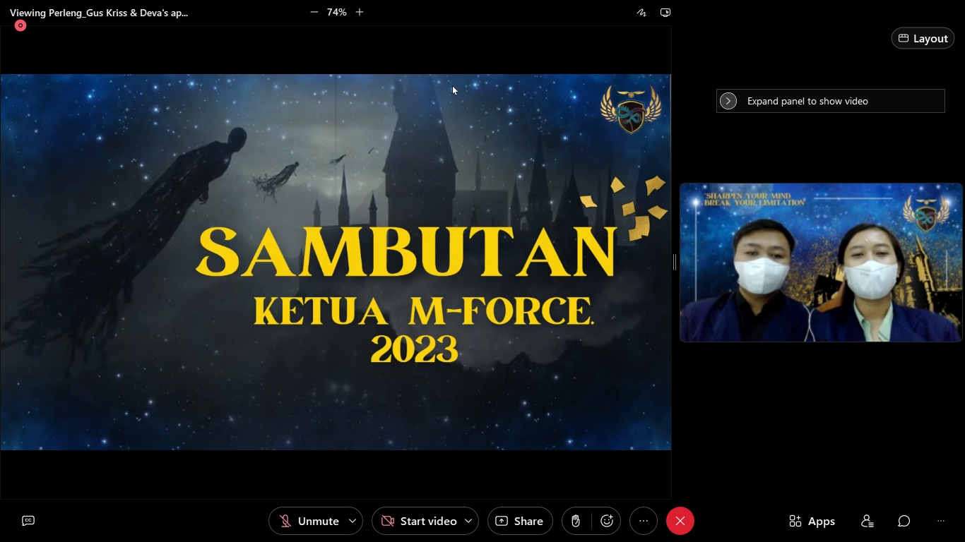Click the 74% zoom level value
The width and height of the screenshot is (965, 542).
coord(336,12)
